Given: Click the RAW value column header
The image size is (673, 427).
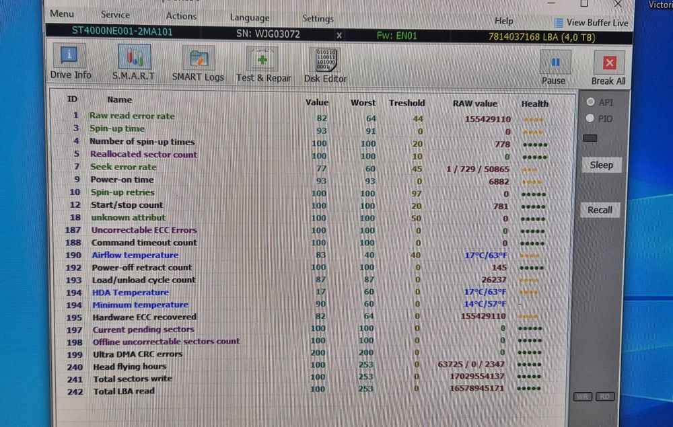Looking at the screenshot, I should pos(474,104).
